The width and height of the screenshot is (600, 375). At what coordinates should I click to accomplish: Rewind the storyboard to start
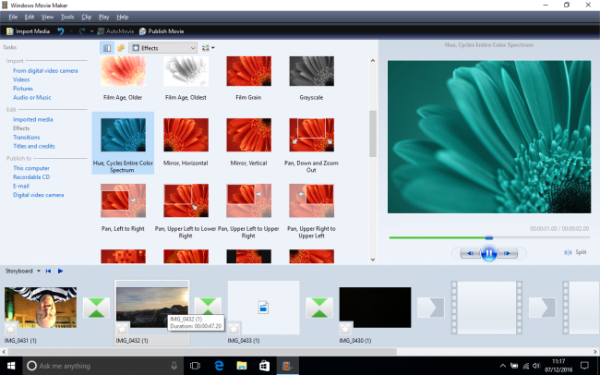pos(48,271)
